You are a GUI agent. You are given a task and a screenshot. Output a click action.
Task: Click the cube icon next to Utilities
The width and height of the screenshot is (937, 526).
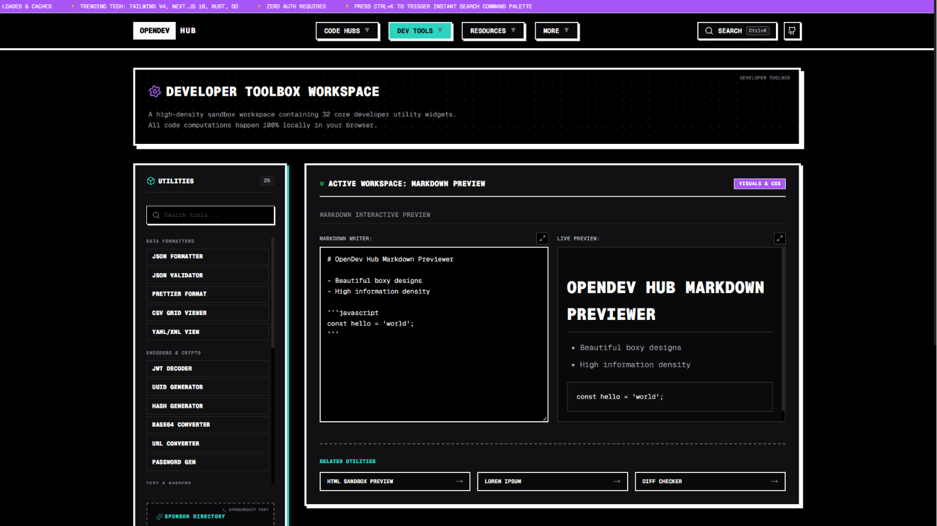tap(151, 181)
